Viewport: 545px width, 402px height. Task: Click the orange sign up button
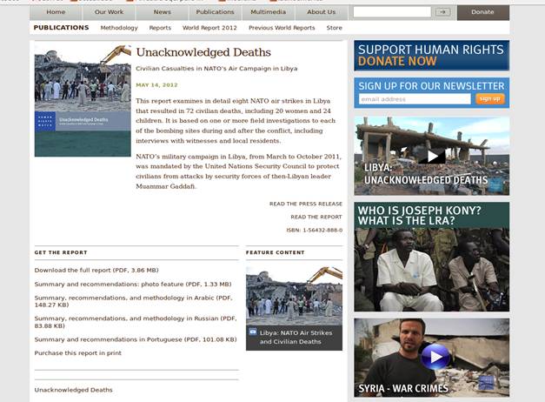click(x=489, y=99)
